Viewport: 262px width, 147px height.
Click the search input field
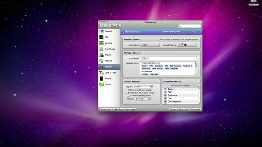190,26
